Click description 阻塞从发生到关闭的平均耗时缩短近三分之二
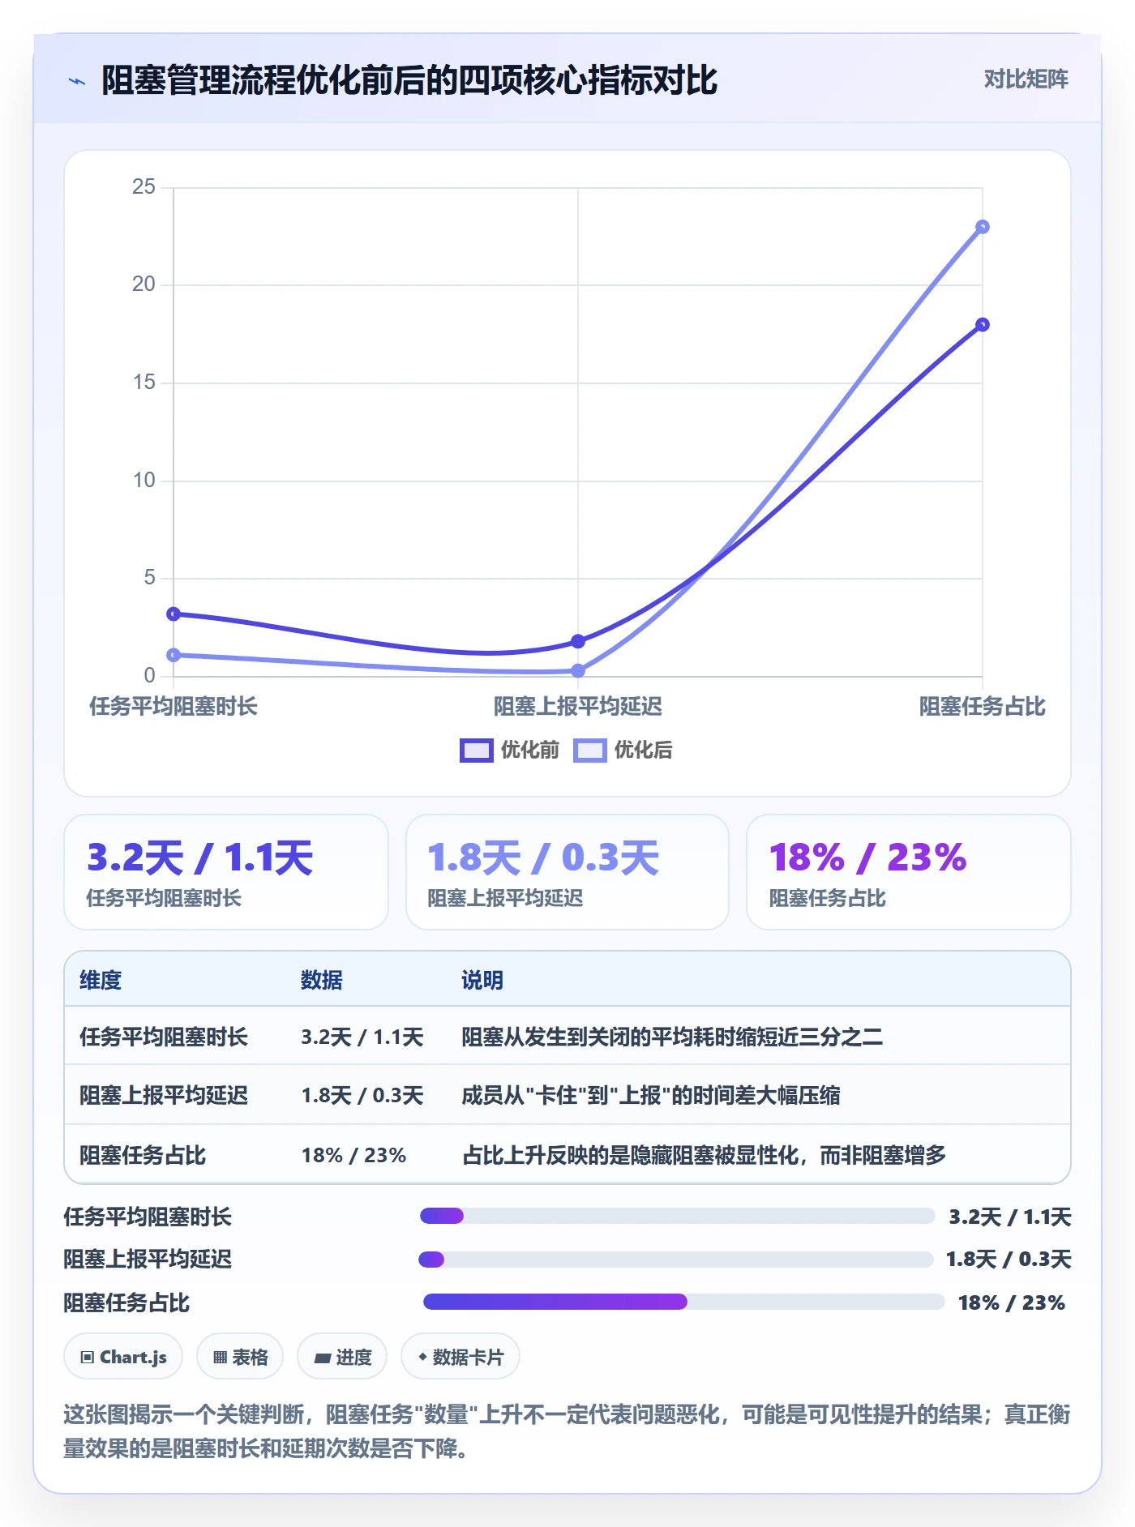 (x=672, y=1037)
